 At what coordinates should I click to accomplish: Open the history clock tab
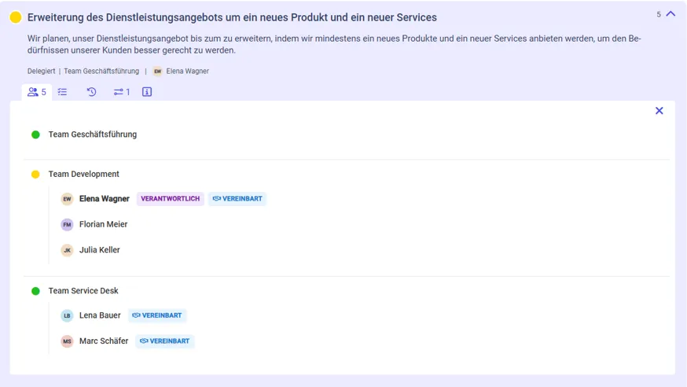tap(91, 92)
